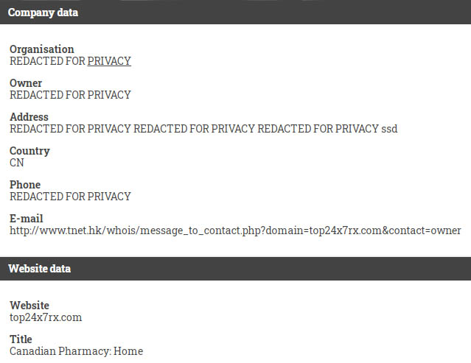Click the Country field label
This screenshot has height=363, width=471.
(29, 151)
